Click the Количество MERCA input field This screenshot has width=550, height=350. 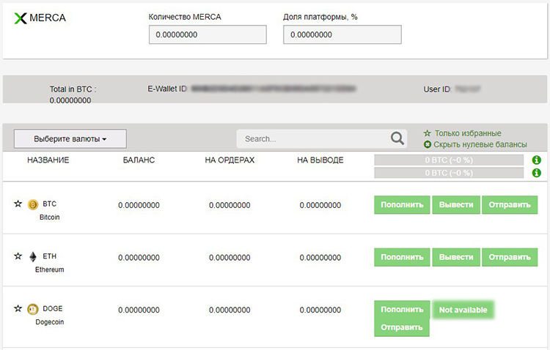click(208, 34)
